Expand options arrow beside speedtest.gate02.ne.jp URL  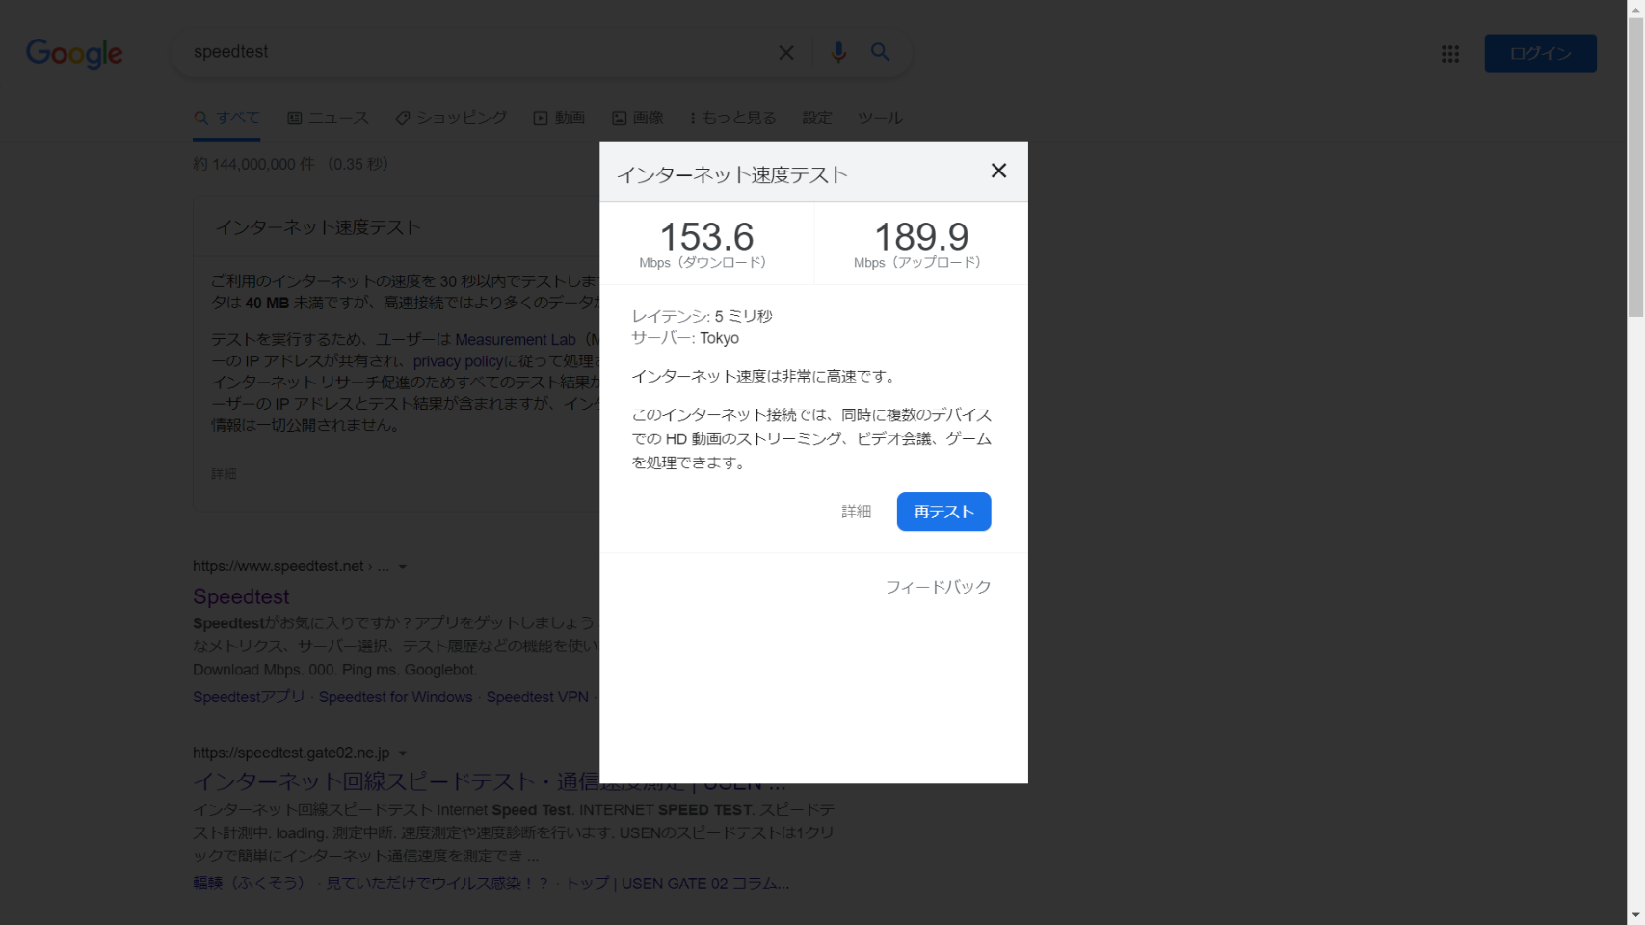coord(403,753)
